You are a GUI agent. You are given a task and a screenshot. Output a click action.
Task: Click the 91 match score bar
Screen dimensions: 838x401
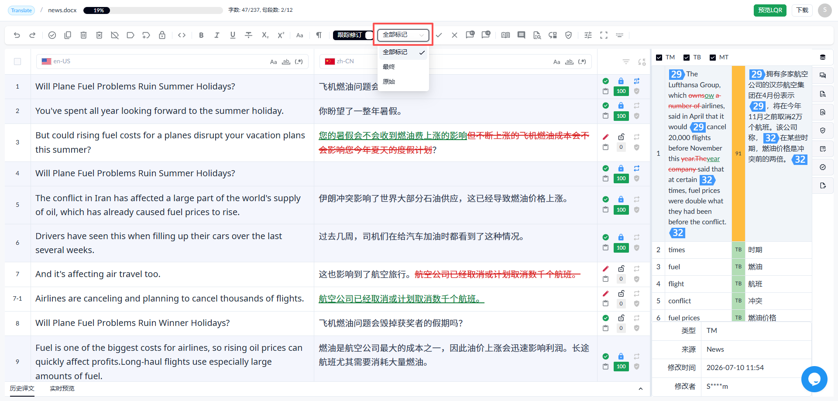tap(738, 153)
